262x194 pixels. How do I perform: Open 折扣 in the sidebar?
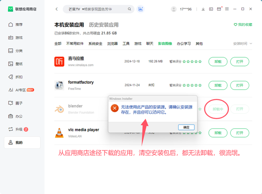coord(15,77)
